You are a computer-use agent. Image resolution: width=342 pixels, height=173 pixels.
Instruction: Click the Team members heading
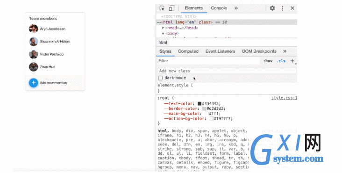pyautogui.click(x=43, y=19)
